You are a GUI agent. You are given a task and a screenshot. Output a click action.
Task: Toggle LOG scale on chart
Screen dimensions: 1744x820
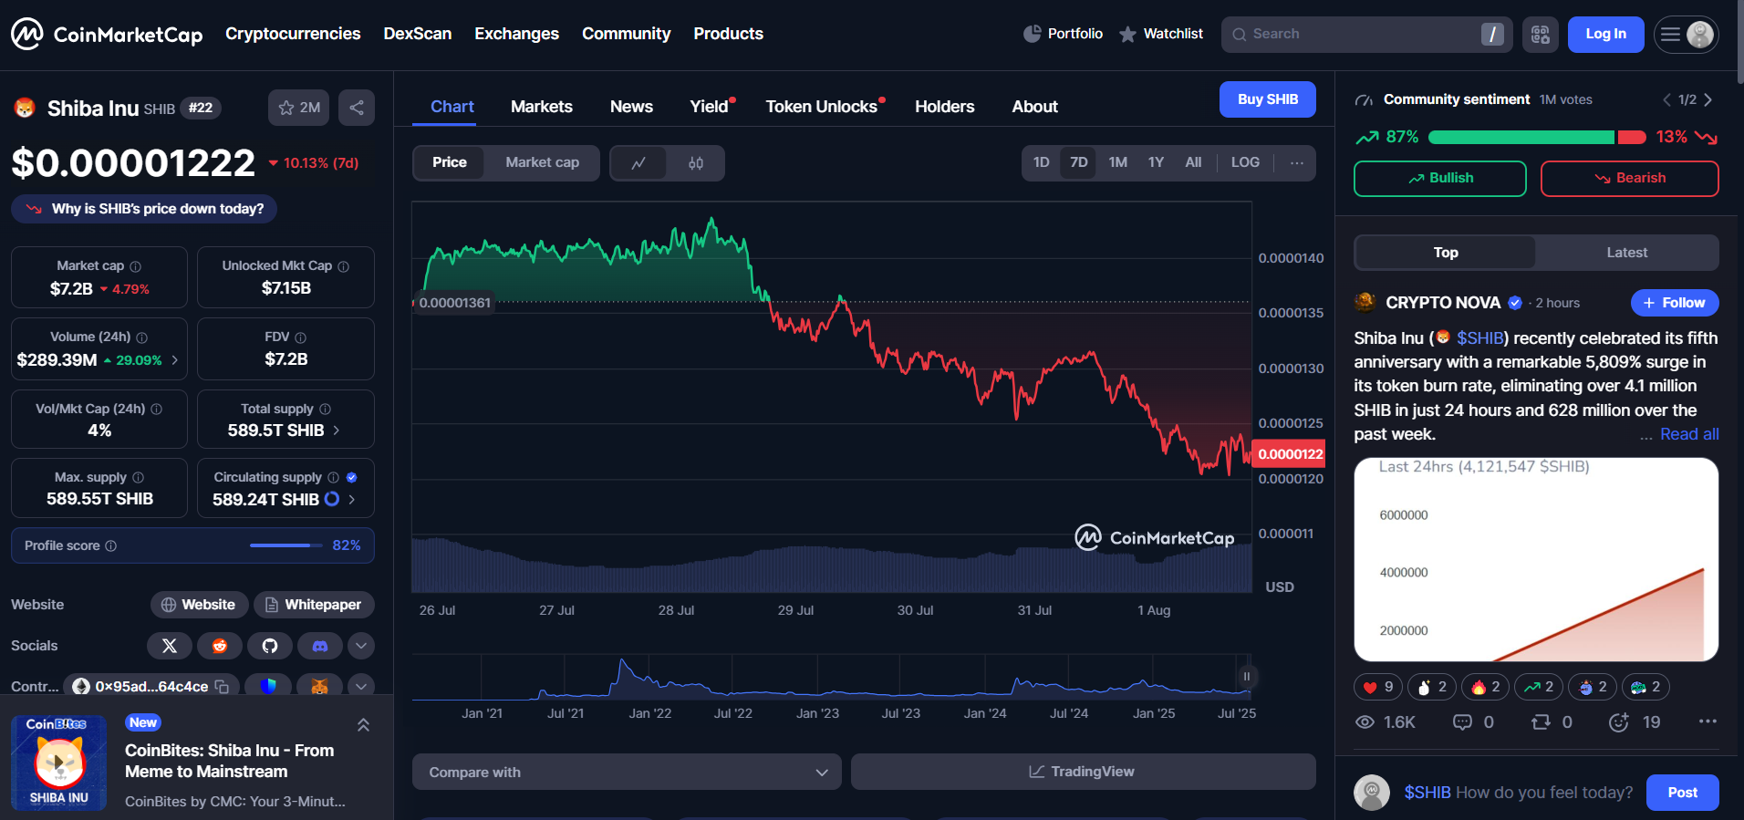pyautogui.click(x=1245, y=162)
